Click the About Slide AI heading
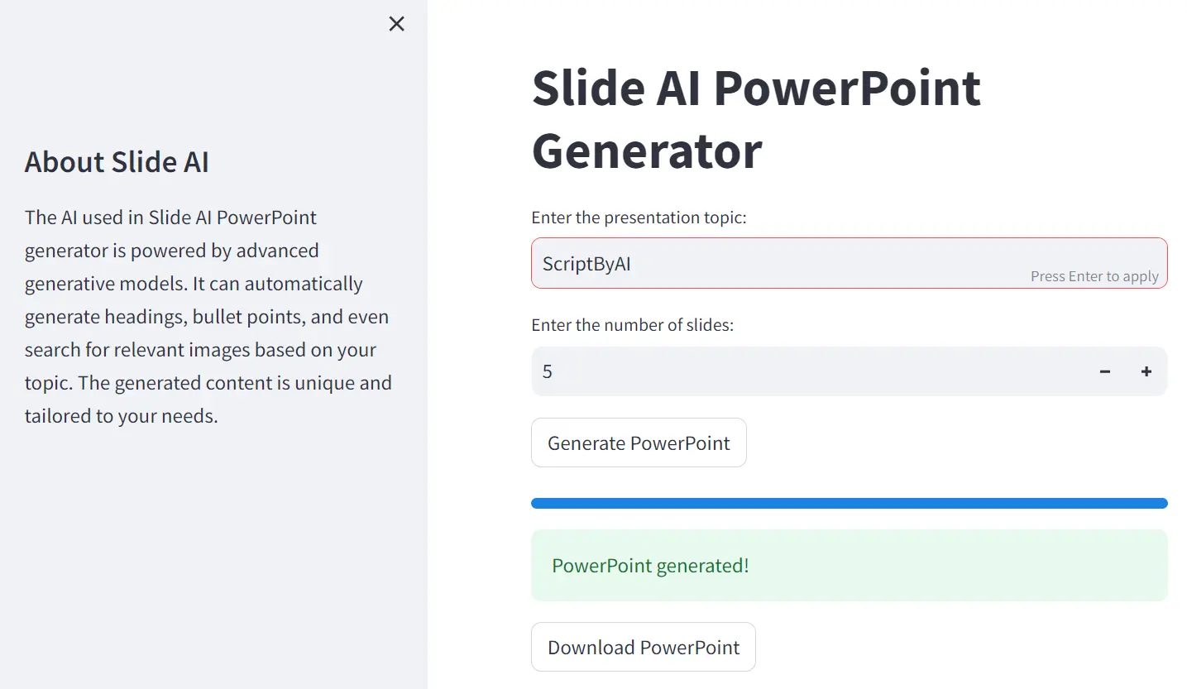 tap(117, 162)
